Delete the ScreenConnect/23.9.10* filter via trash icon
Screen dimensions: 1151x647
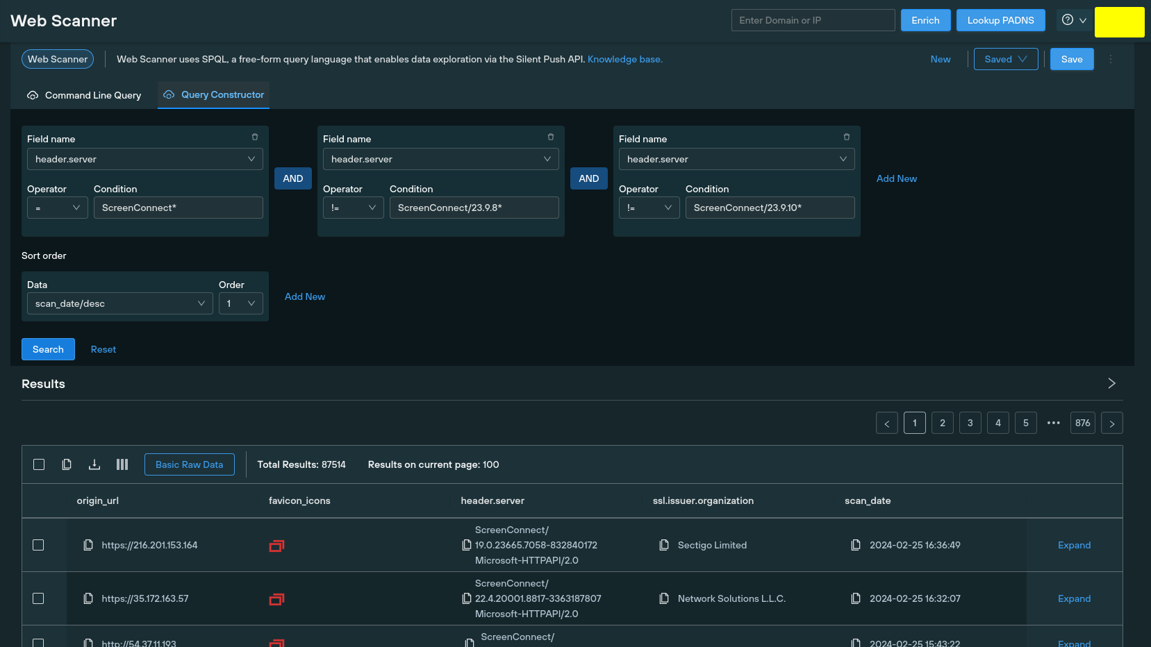[x=847, y=137]
